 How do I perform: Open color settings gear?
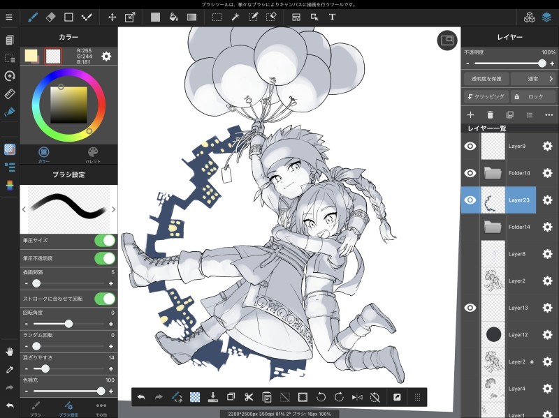click(x=106, y=57)
